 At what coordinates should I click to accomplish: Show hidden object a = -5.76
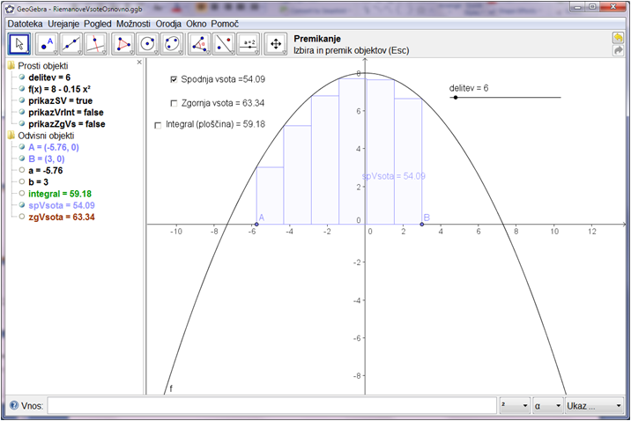tap(22, 171)
